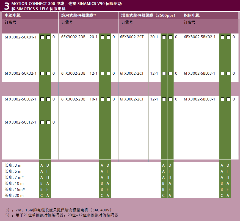The height and width of the screenshot is (221, 240).
Task: Click the 抱闸电缆 column header
Action: click(192, 15)
